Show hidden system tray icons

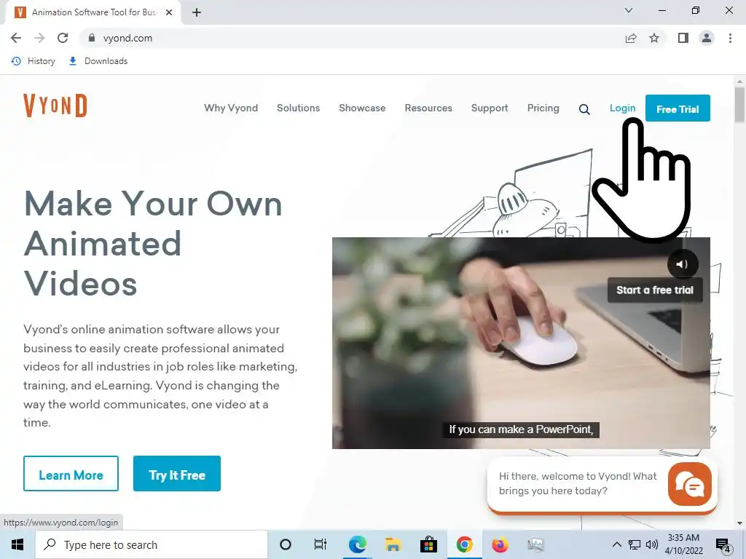click(616, 544)
